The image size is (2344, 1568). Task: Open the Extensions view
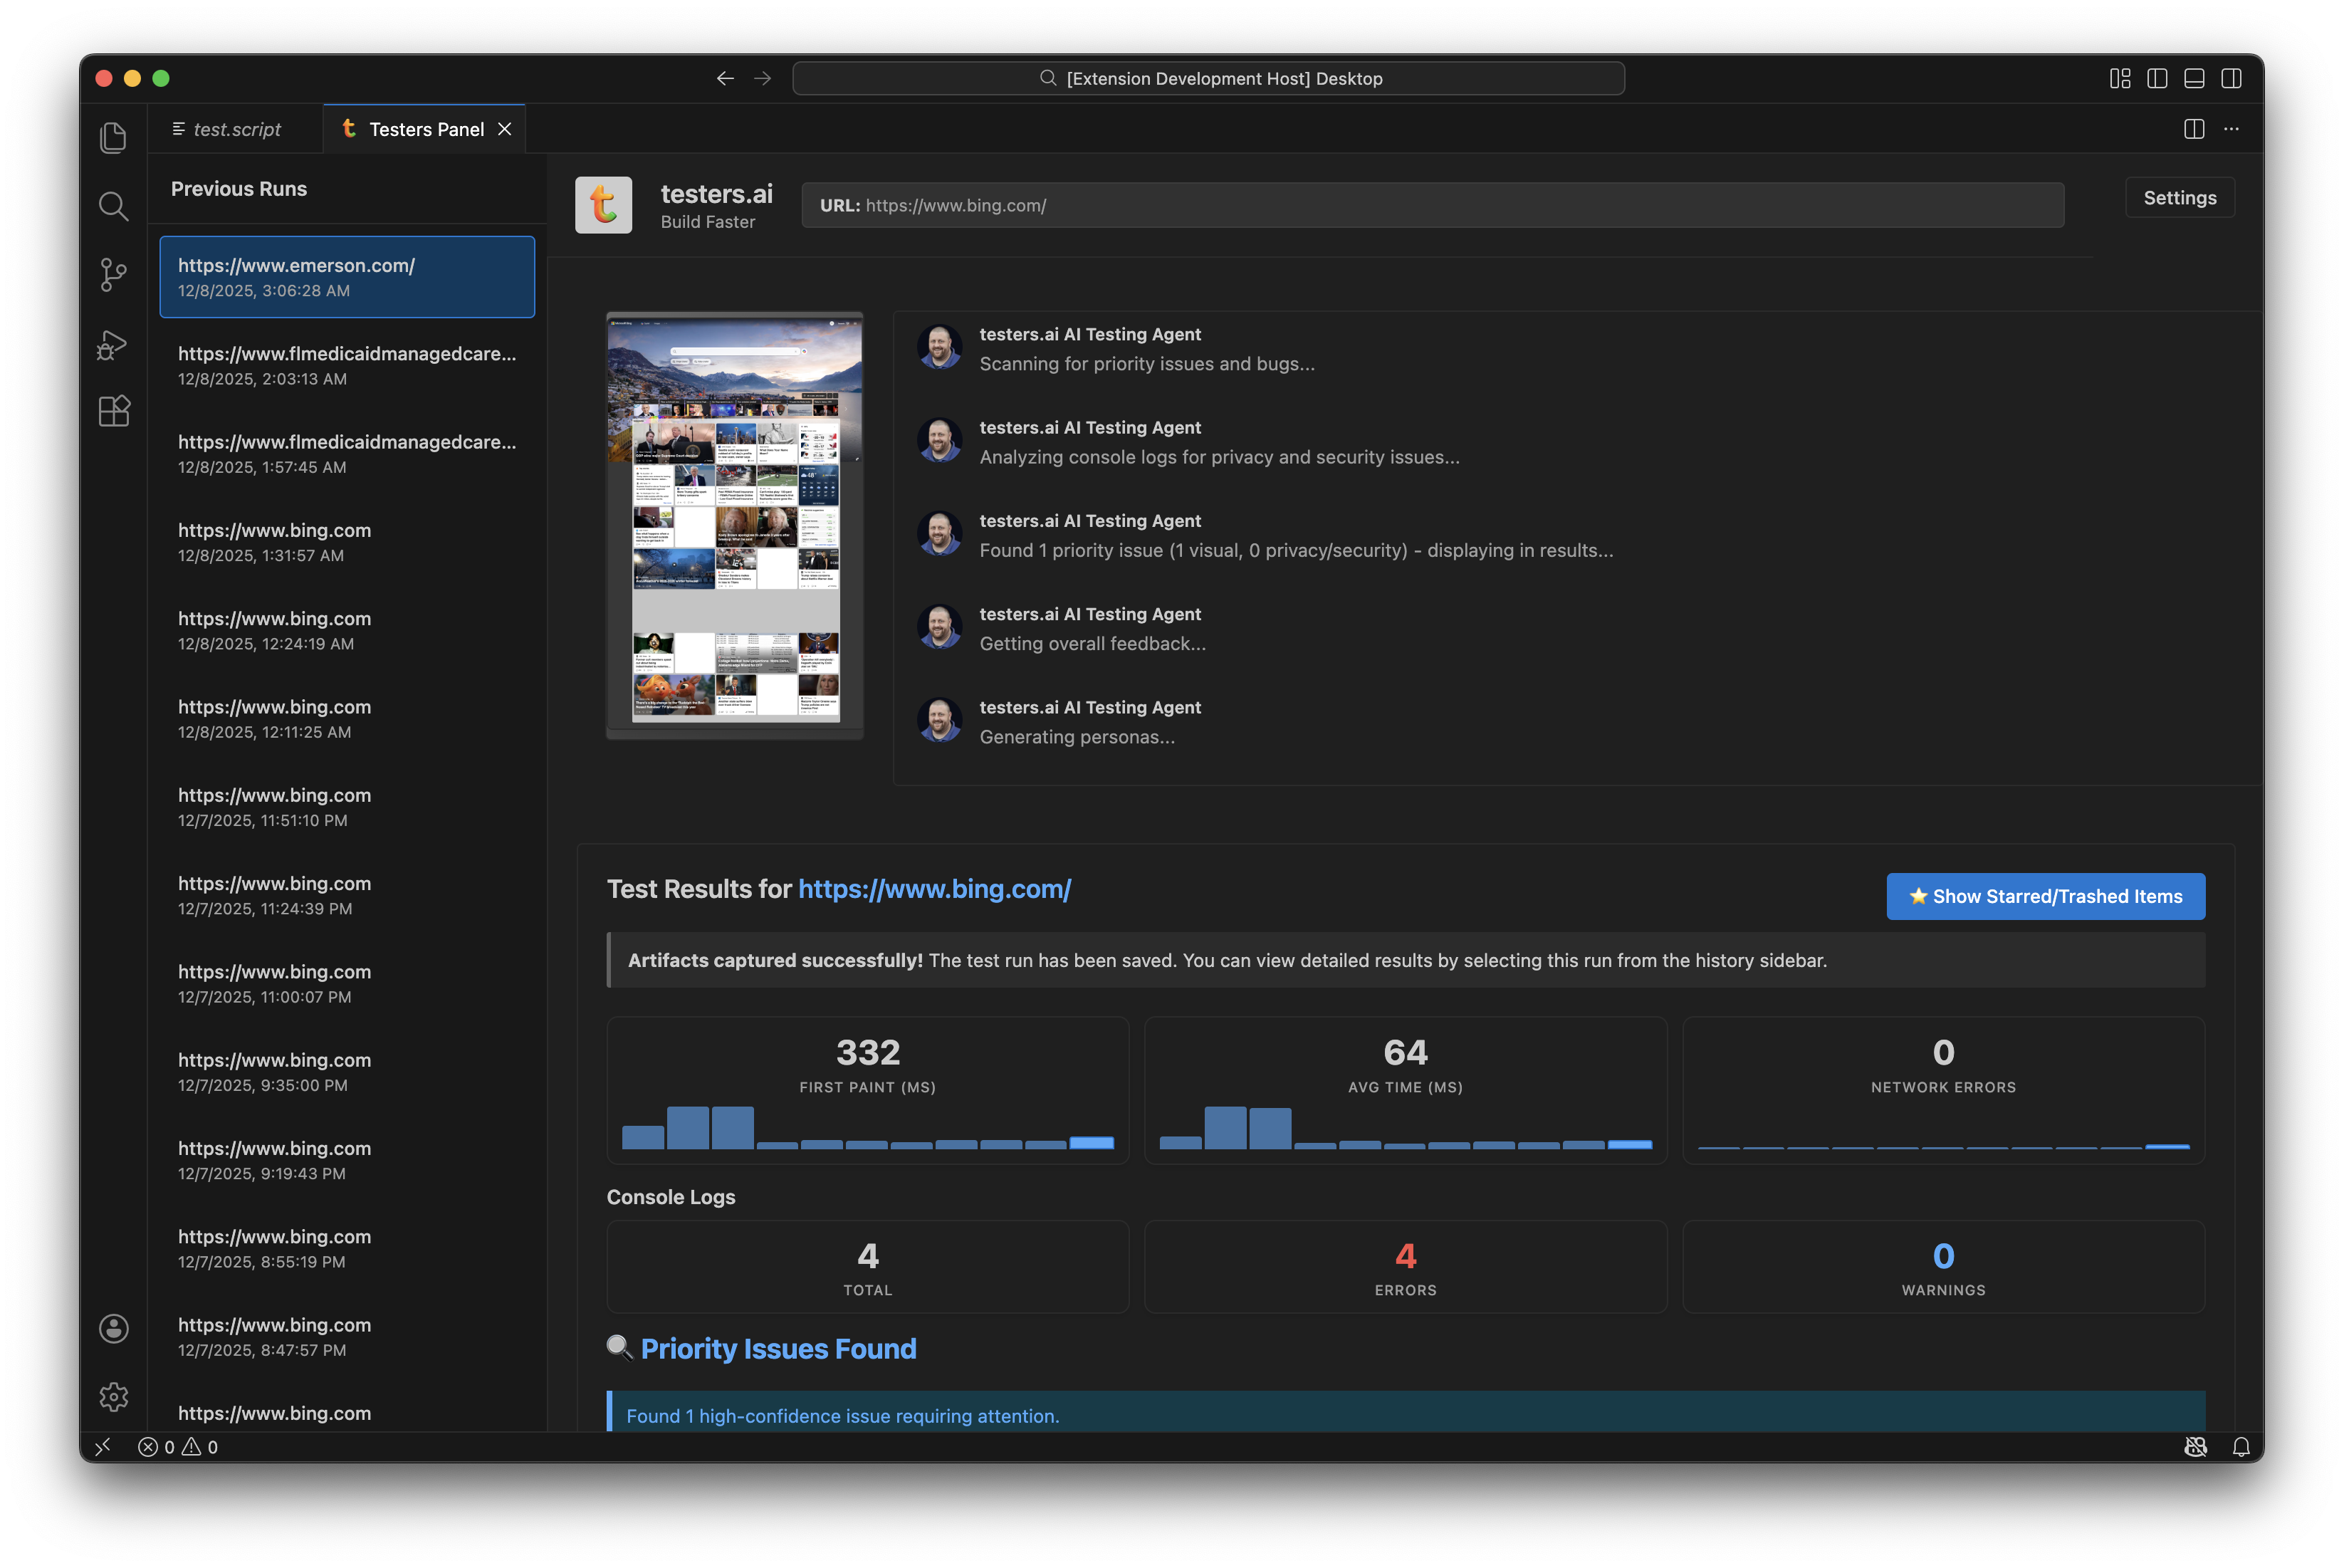pos(113,410)
